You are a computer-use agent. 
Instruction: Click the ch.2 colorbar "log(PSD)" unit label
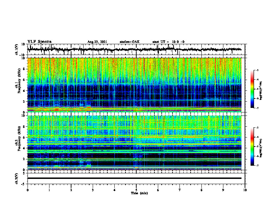tap(261, 148)
